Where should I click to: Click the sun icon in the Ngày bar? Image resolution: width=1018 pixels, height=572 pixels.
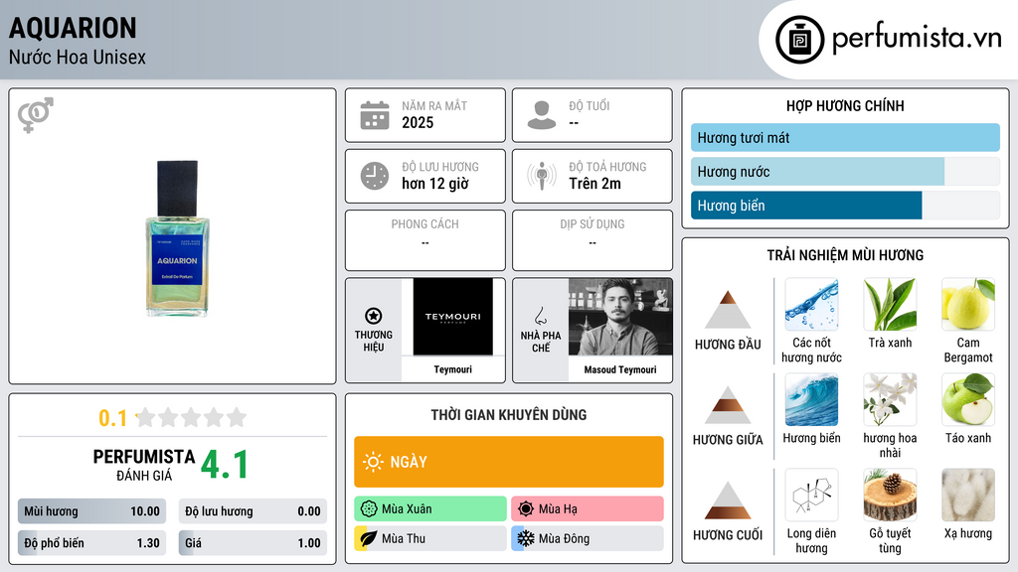click(x=373, y=462)
